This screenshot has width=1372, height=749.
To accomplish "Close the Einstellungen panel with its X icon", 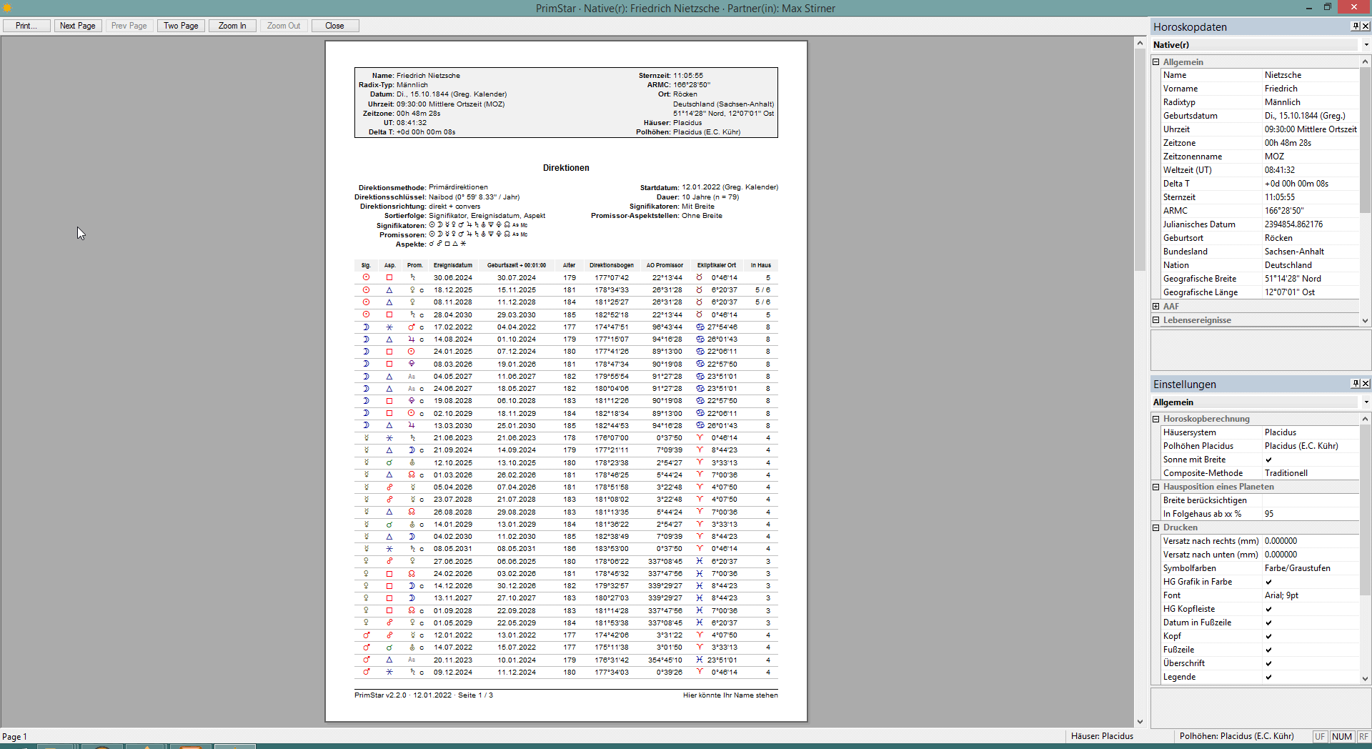I will coord(1366,384).
